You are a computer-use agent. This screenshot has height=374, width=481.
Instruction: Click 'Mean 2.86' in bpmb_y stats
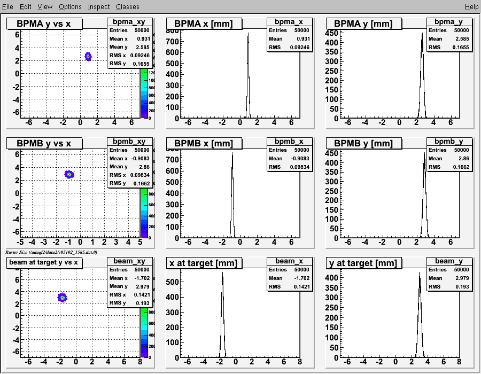pyautogui.click(x=449, y=159)
